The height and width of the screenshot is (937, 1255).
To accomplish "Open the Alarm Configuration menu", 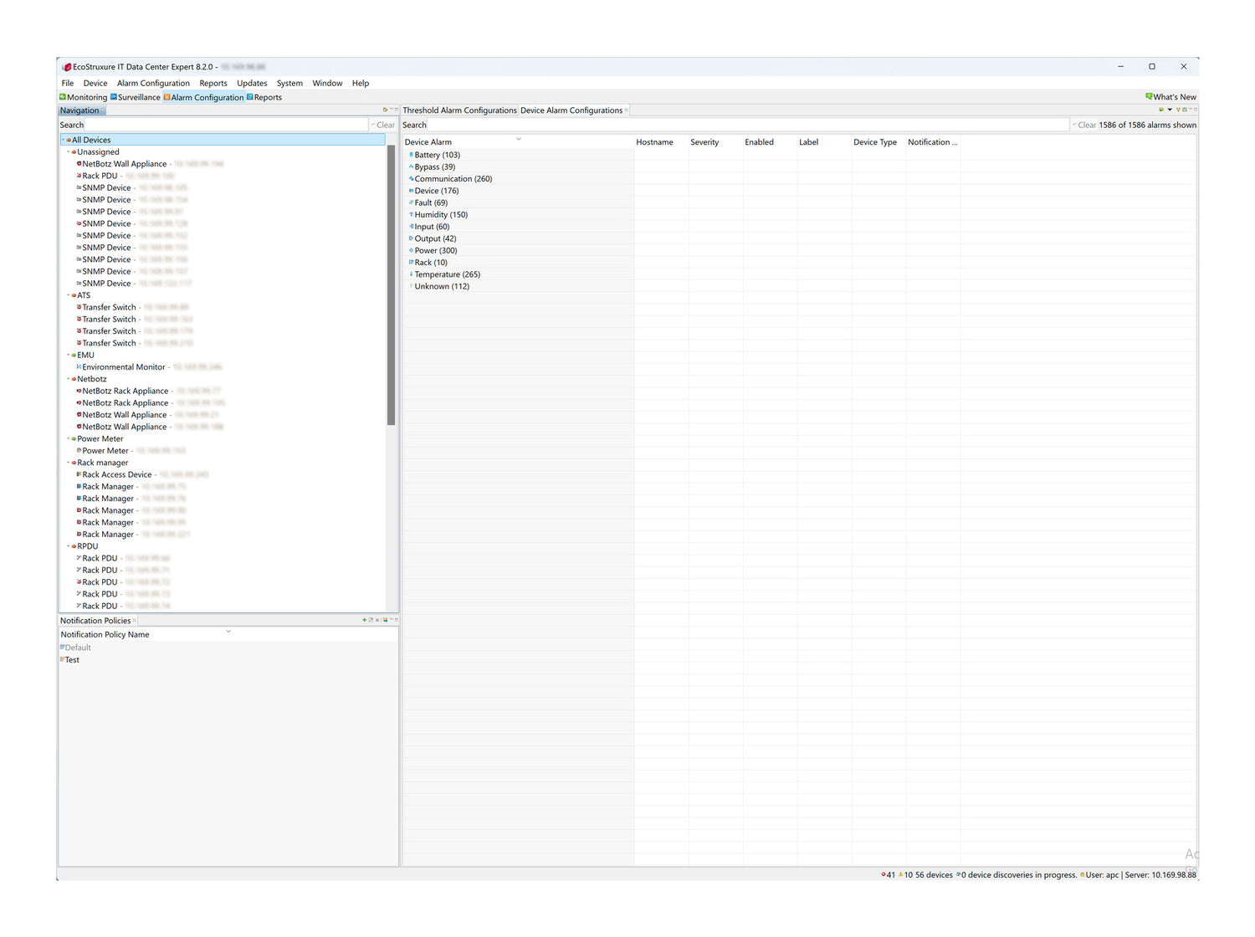I will tap(153, 83).
